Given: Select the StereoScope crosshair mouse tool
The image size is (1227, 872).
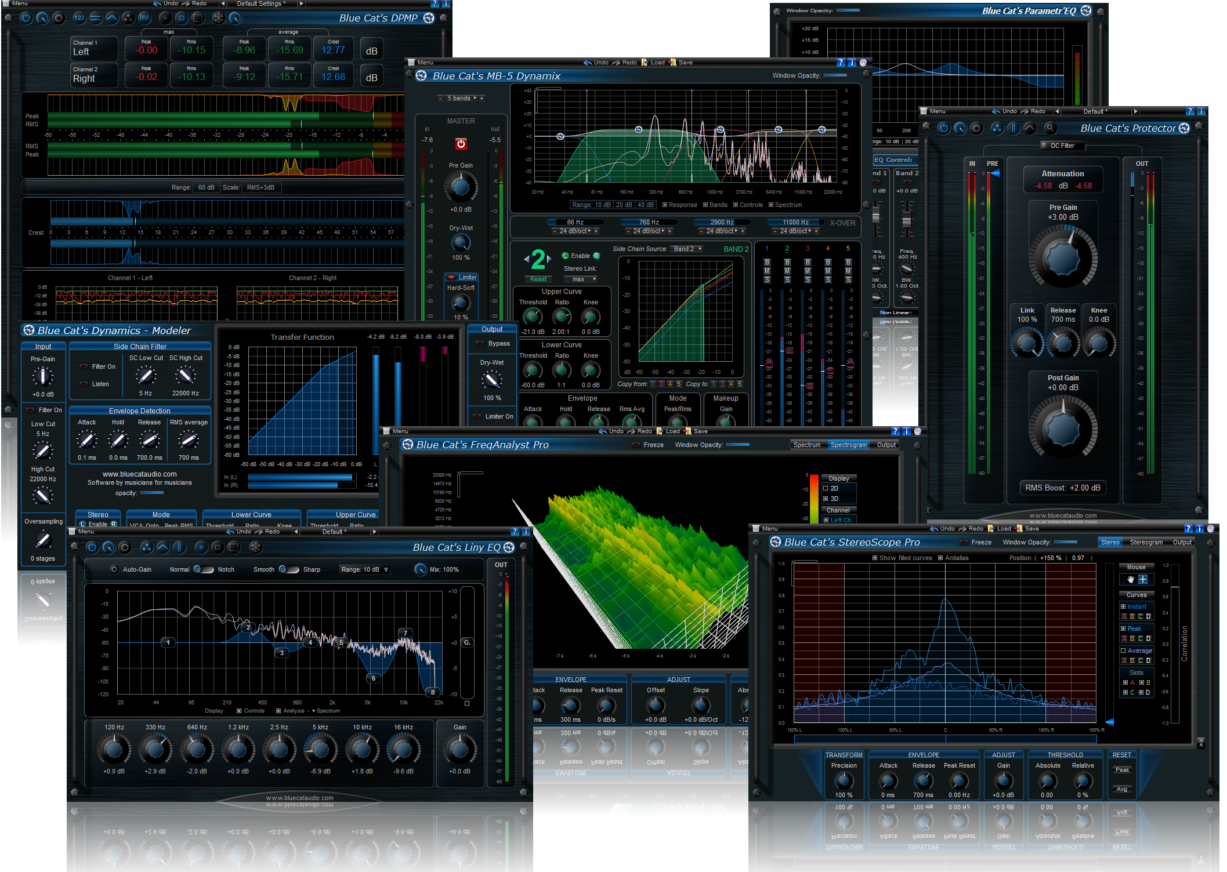Looking at the screenshot, I should click(1143, 579).
